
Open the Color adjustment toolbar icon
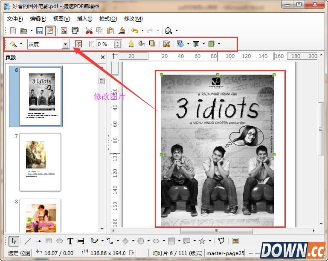pos(78,44)
